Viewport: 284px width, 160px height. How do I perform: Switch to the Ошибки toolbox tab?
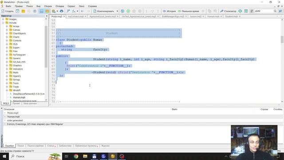tap(9, 146)
